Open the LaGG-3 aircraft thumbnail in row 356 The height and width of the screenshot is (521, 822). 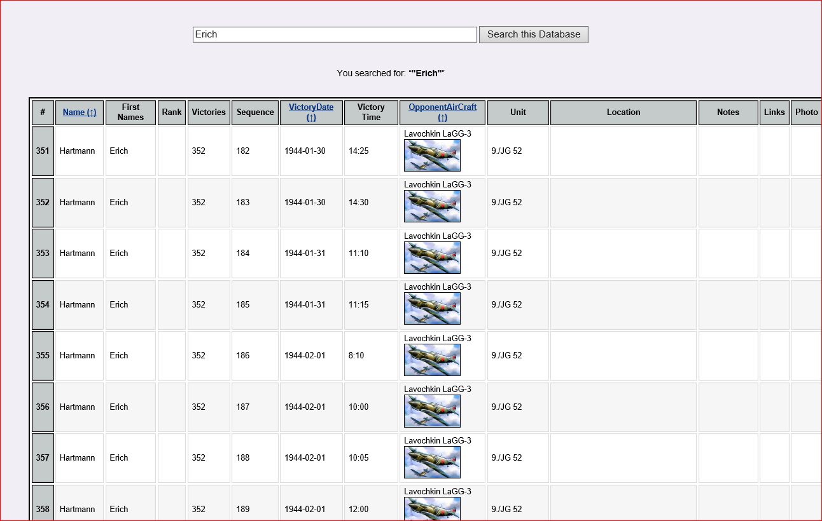(432, 411)
